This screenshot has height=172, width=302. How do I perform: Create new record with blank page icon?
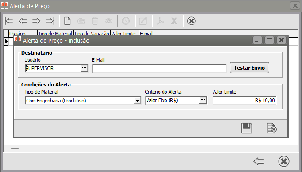pos(67,21)
